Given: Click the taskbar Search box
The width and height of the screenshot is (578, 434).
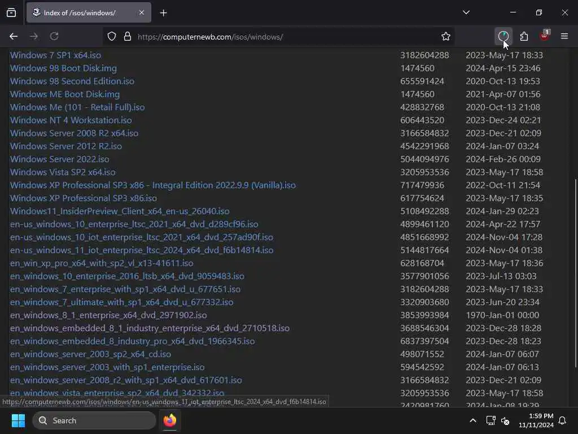Looking at the screenshot, I should click(x=94, y=420).
